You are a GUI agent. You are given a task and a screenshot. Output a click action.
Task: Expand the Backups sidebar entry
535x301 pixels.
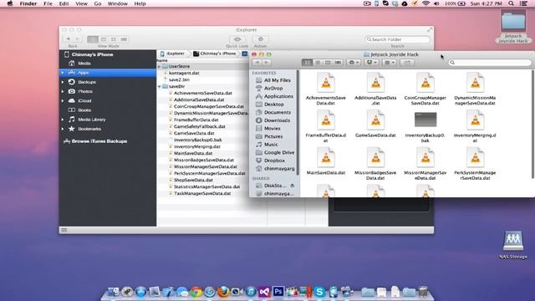tap(63, 82)
